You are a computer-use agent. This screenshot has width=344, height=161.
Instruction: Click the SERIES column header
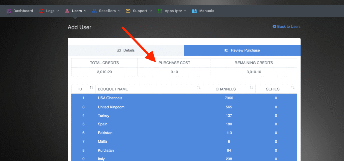click(276, 89)
